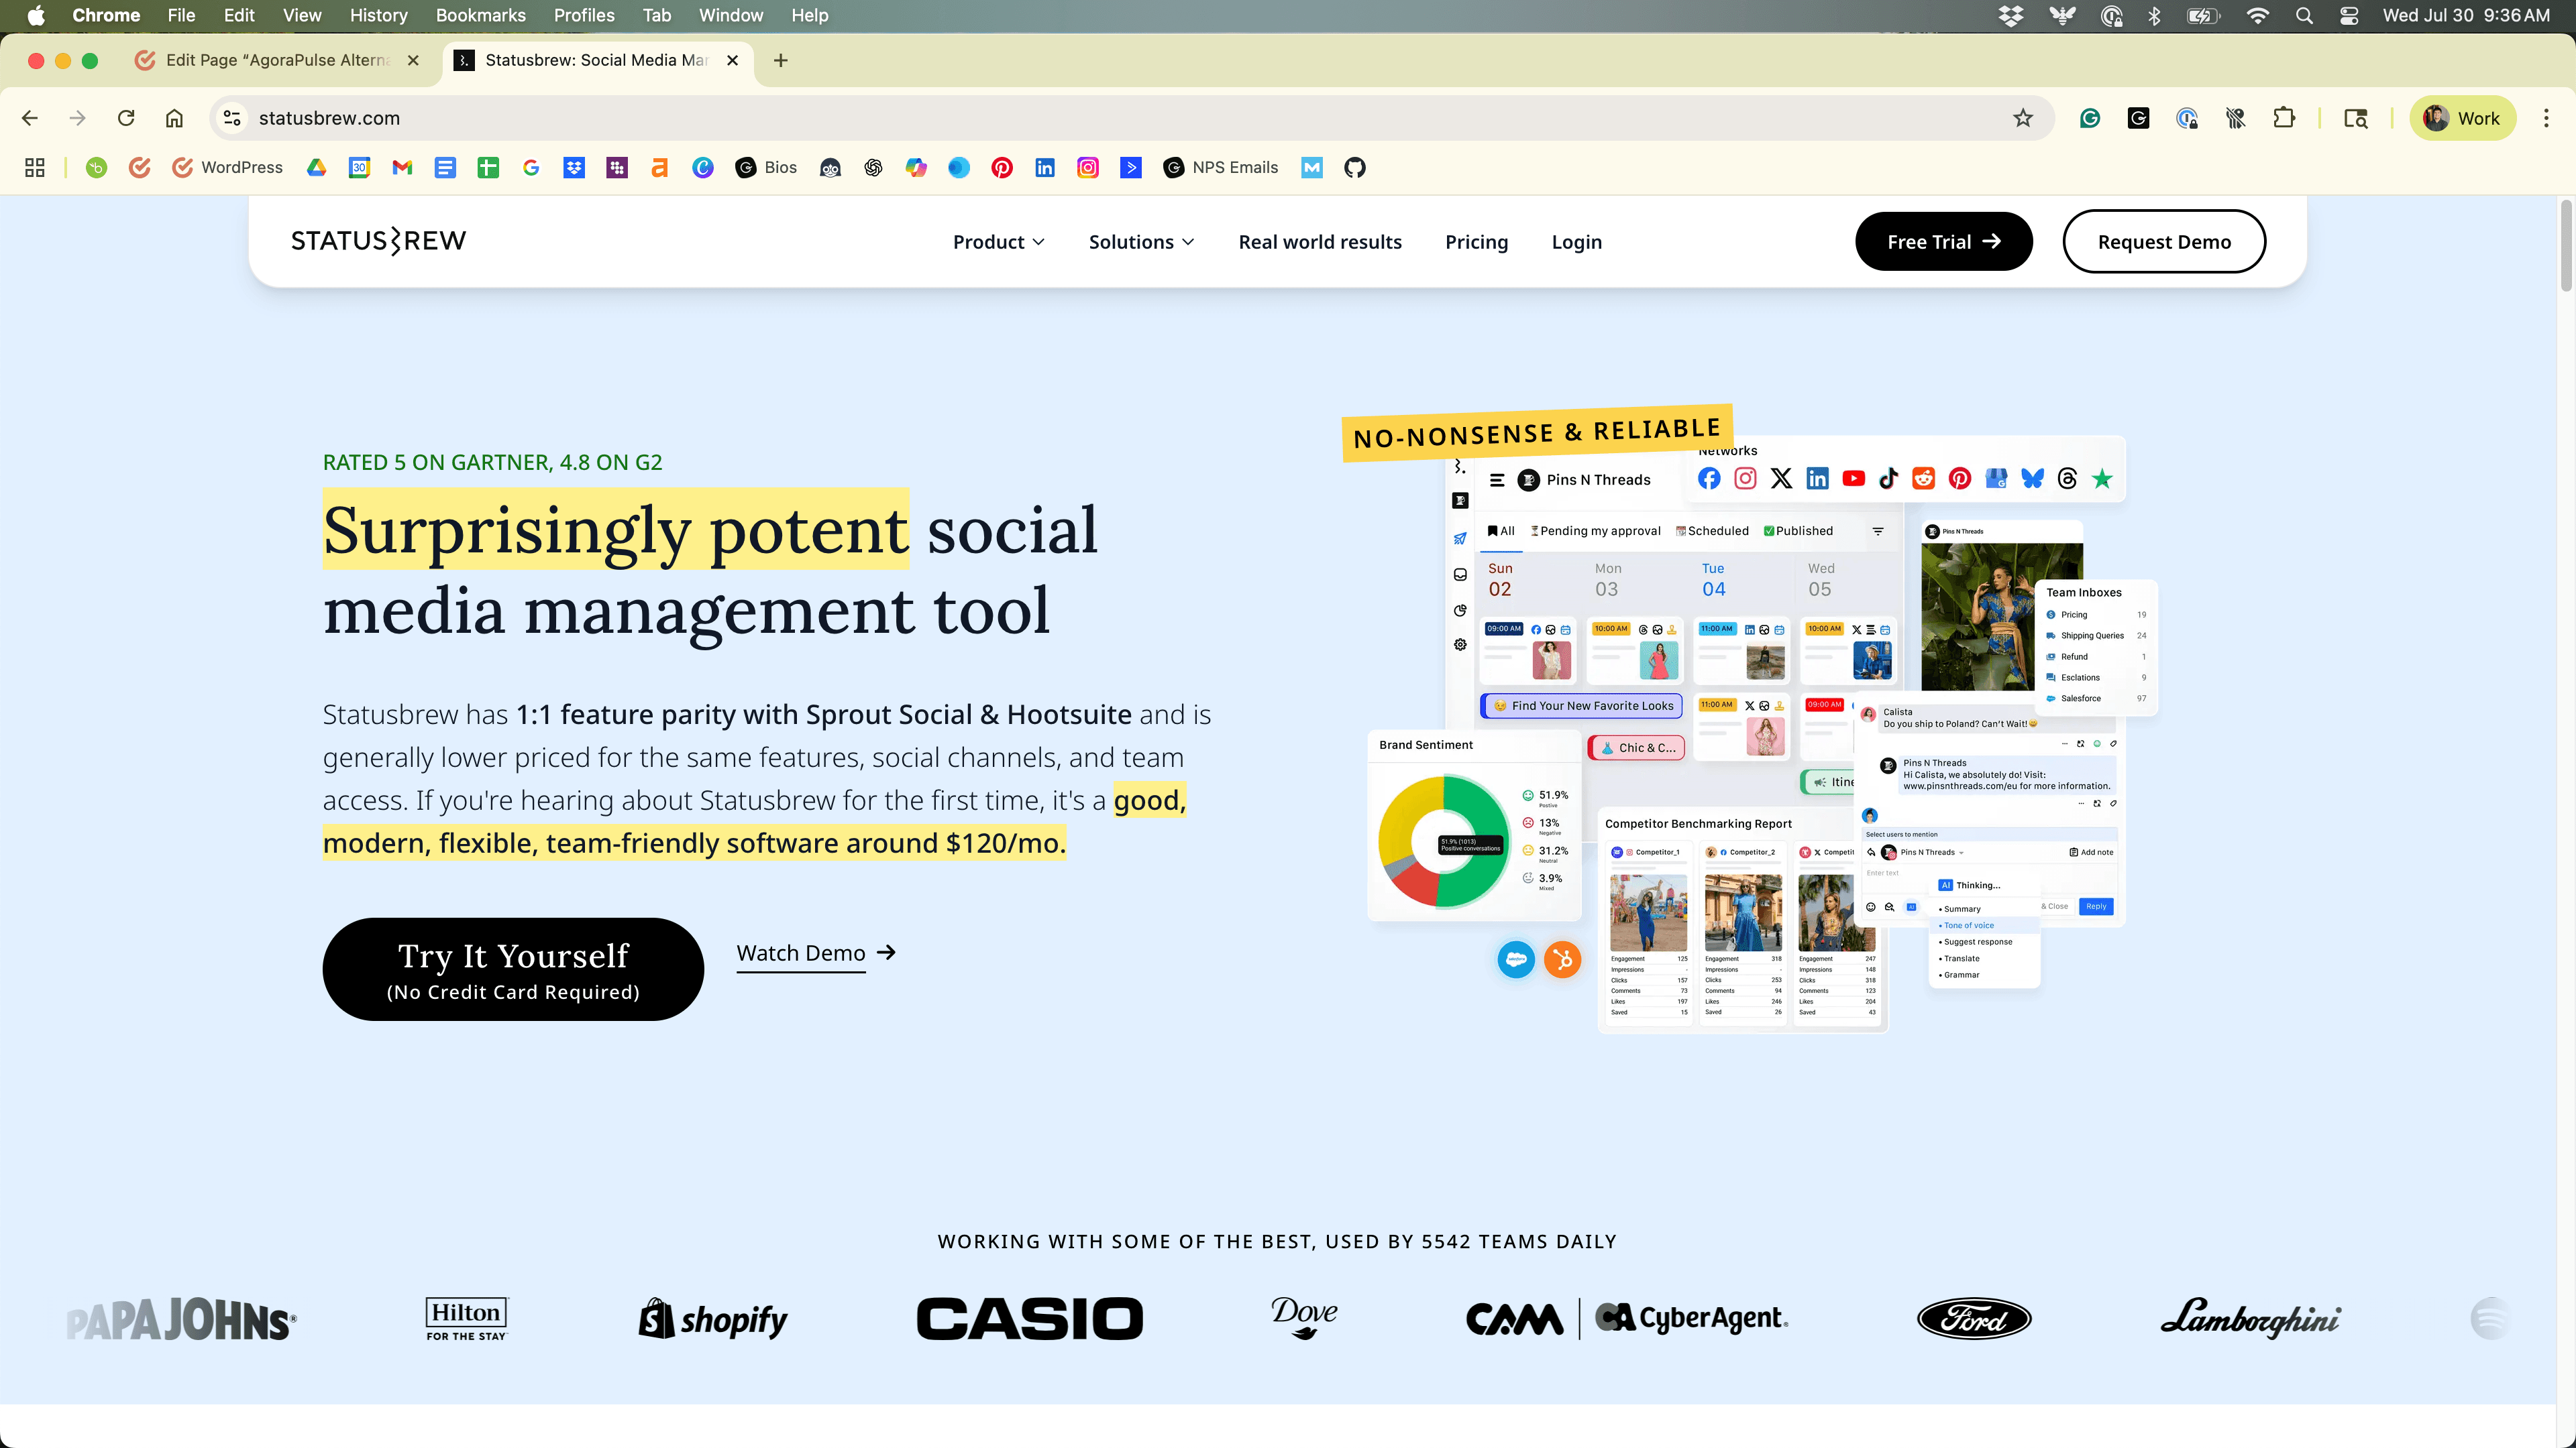
Task: Open the Chrome menu in the menu bar
Action: pyautogui.click(x=106, y=15)
